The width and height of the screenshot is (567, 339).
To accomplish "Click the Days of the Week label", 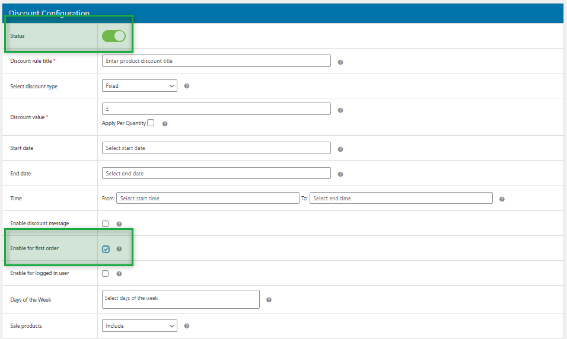I will 31,300.
